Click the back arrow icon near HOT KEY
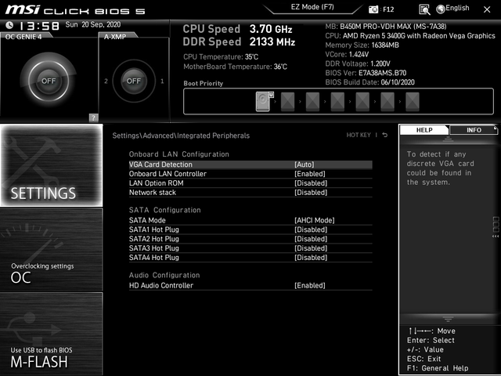The width and height of the screenshot is (501, 376). (385, 135)
